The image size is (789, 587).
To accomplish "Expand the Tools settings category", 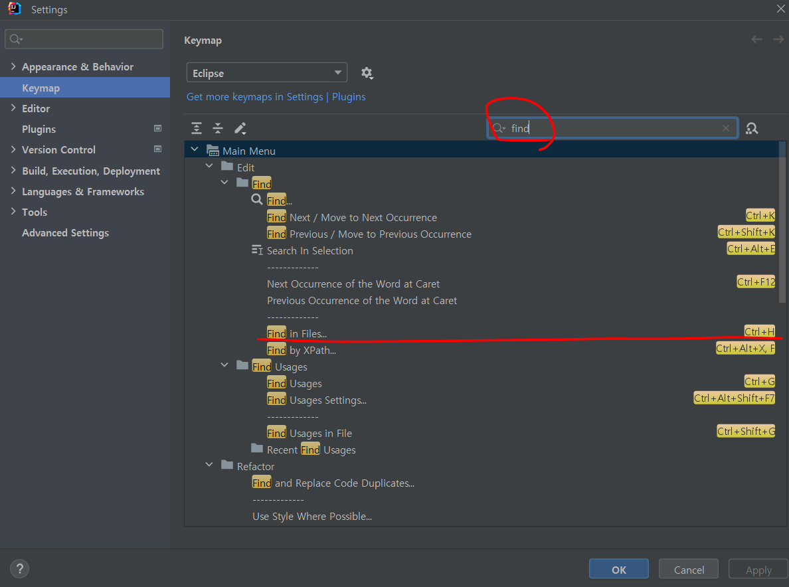I will (x=13, y=212).
